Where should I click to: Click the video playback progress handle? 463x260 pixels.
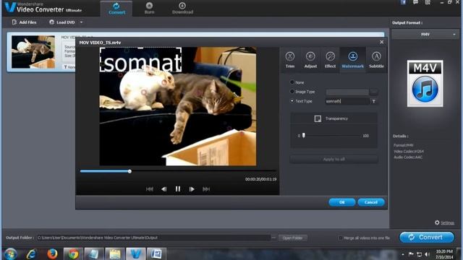pyautogui.click(x=129, y=171)
